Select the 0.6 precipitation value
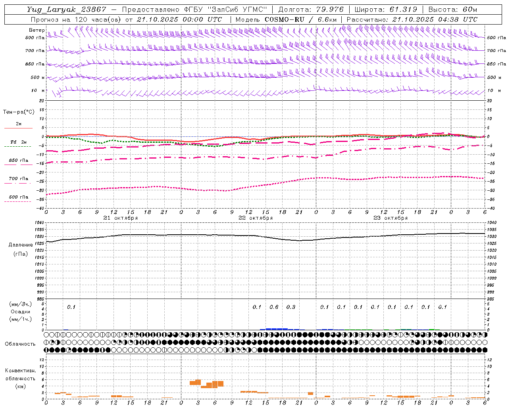508x406 pixels. [x=274, y=307]
